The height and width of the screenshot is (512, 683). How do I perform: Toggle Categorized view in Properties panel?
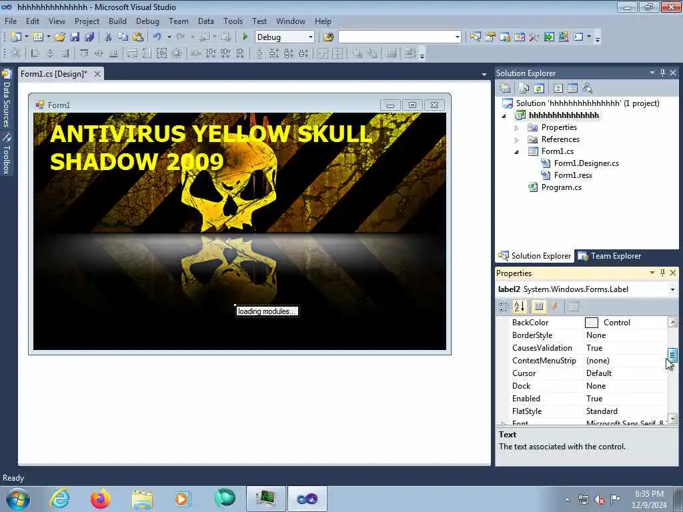click(x=504, y=307)
